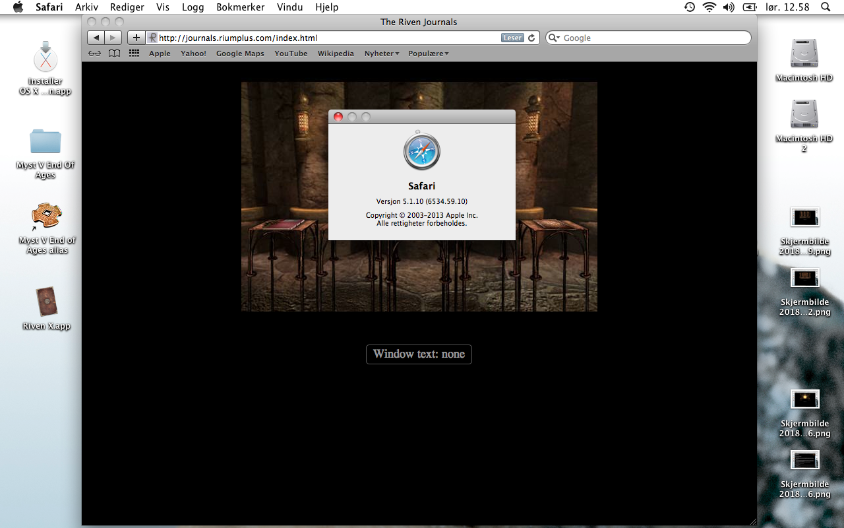Open Spotlight search magnifier

click(x=826, y=7)
